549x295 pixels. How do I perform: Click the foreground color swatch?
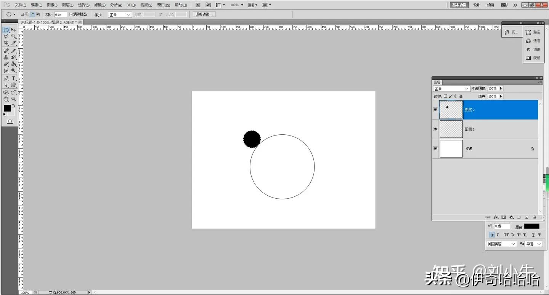(7, 108)
